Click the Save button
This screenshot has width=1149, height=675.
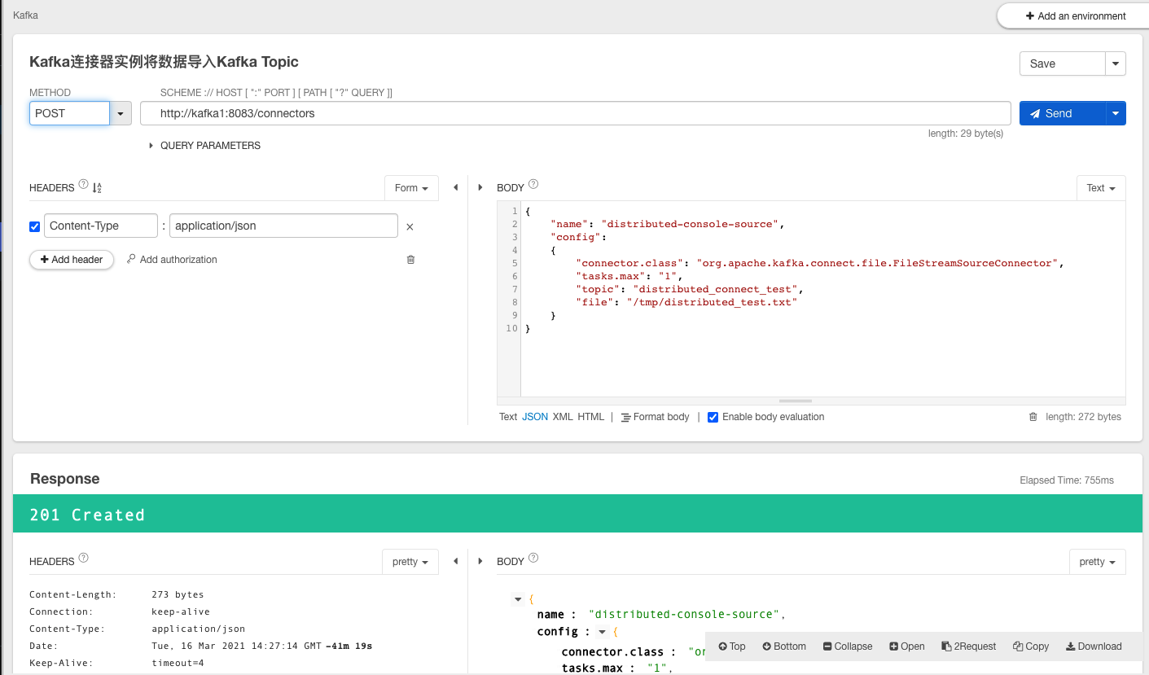click(1062, 64)
